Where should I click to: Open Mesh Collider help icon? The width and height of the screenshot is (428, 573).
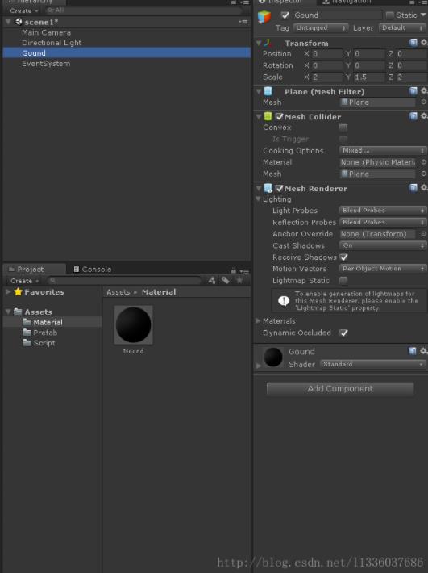click(x=413, y=116)
